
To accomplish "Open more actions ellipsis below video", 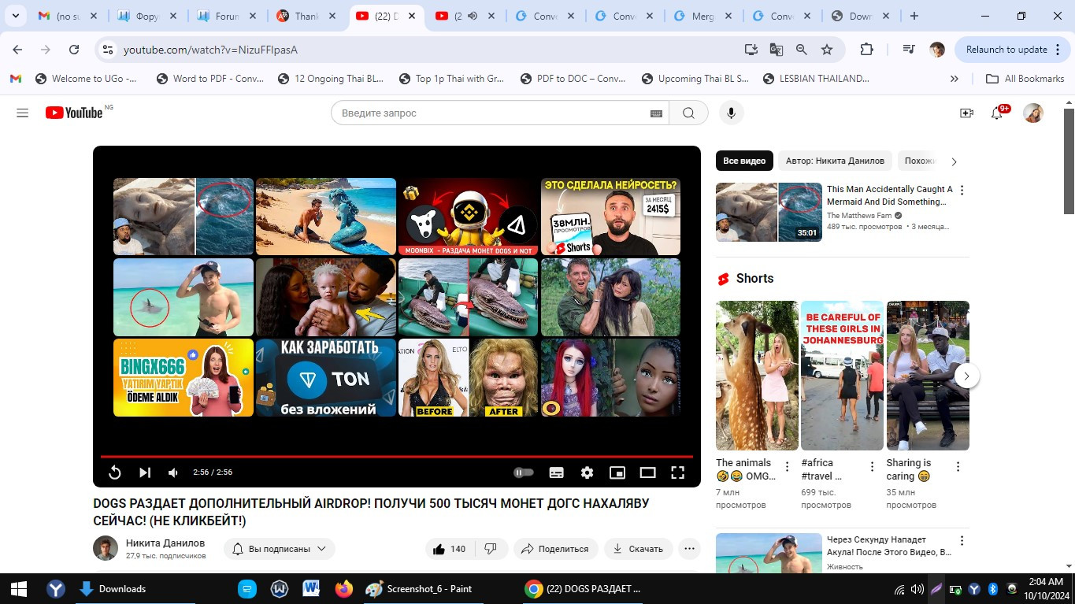I will pos(690,549).
